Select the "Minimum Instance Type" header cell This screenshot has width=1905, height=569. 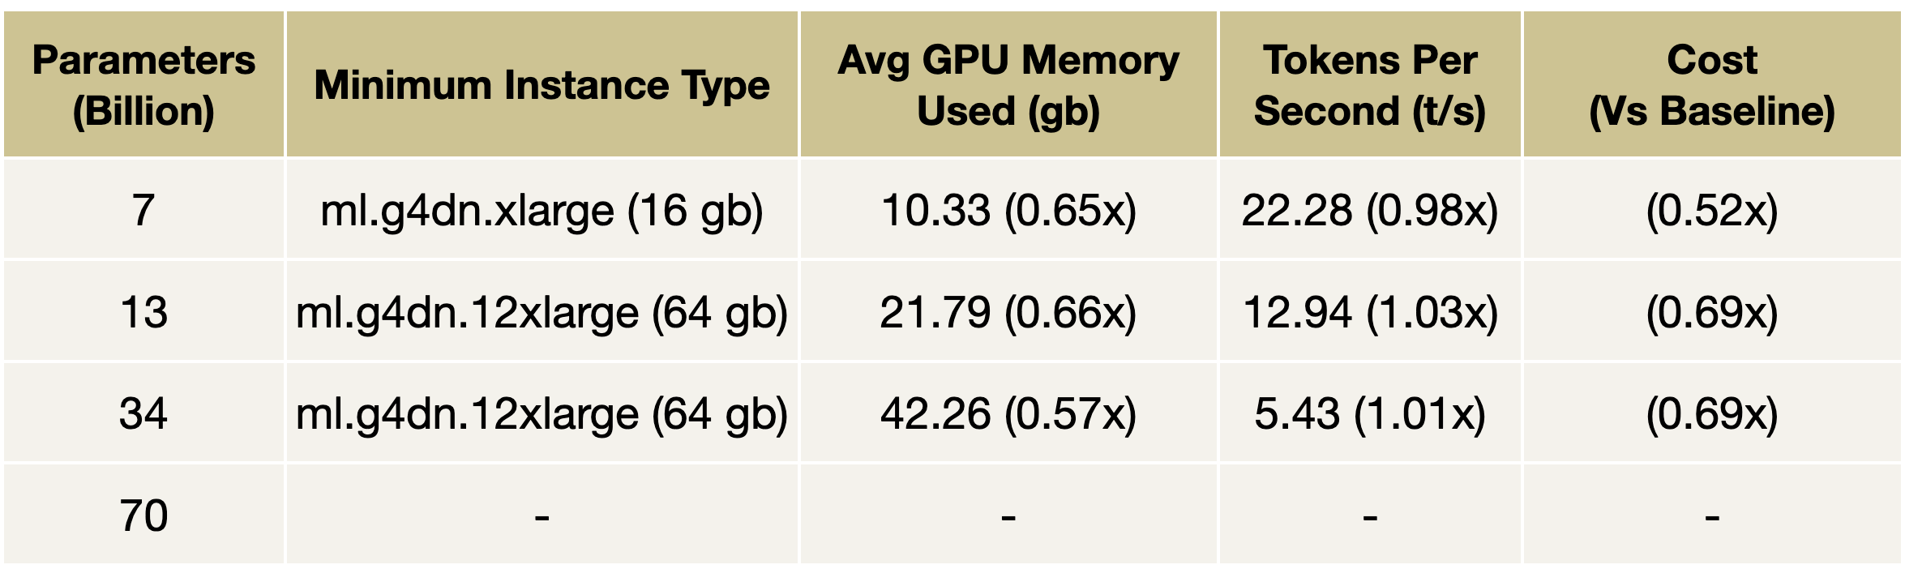point(542,85)
